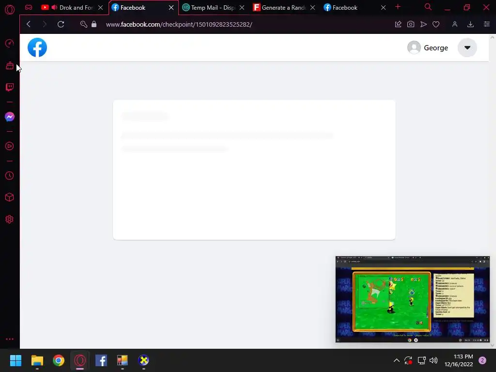Show hidden system tray icons chevron
Viewport: 496px width, 372px height.
pyautogui.click(x=396, y=360)
